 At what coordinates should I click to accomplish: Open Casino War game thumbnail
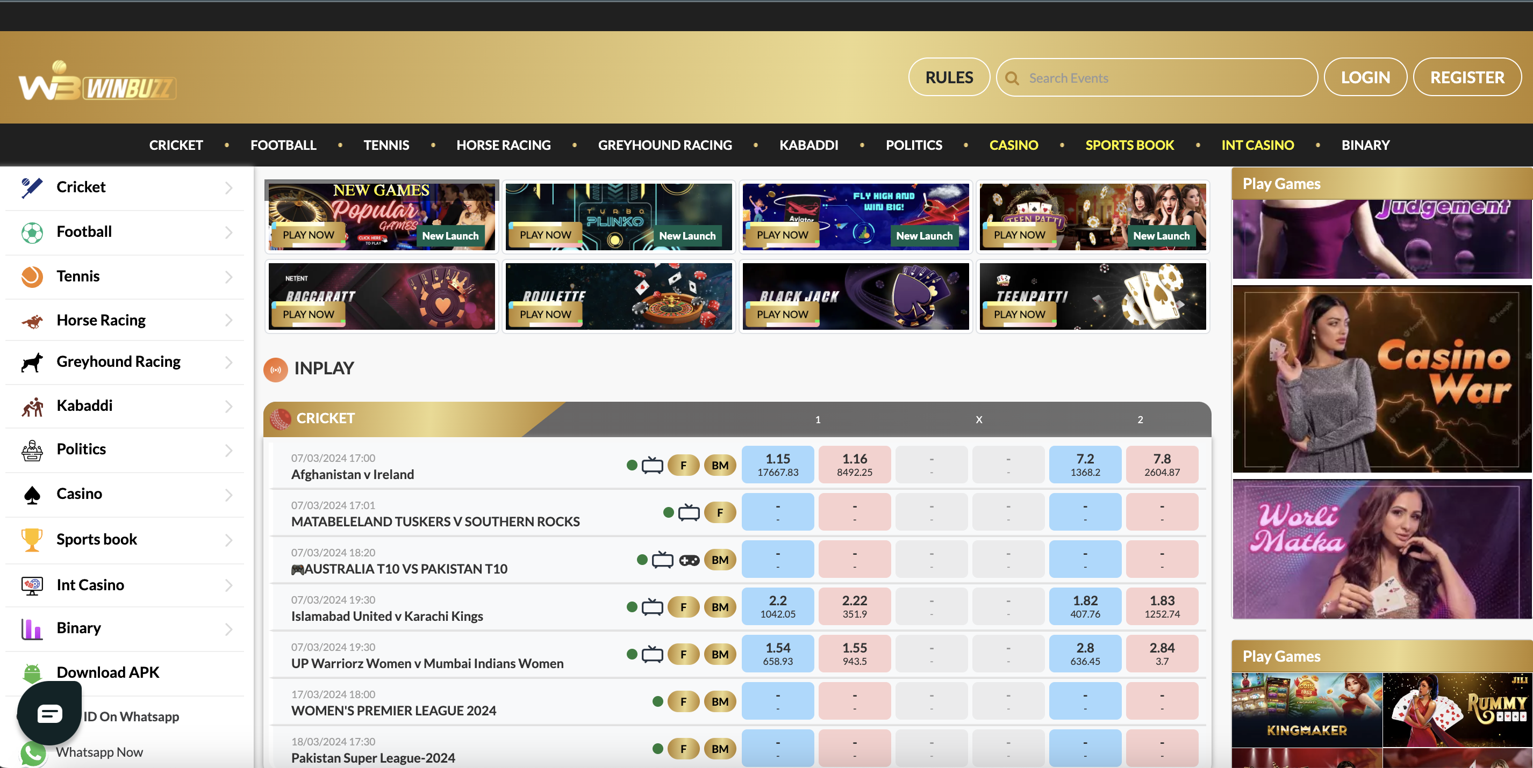click(x=1381, y=379)
